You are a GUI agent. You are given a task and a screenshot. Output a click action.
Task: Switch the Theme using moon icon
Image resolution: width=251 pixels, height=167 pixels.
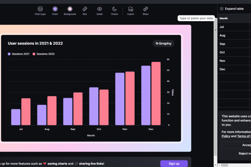(115, 9)
